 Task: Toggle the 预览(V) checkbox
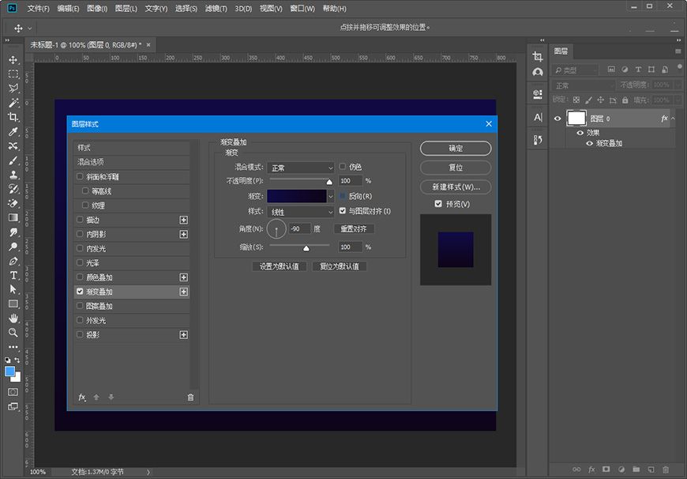tap(438, 203)
